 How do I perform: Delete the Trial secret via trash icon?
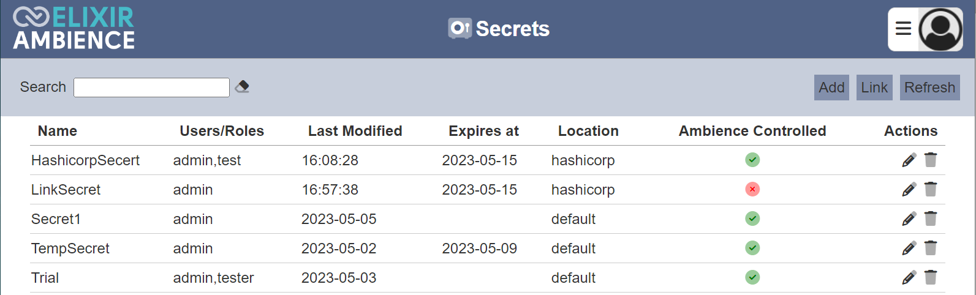coord(931,277)
